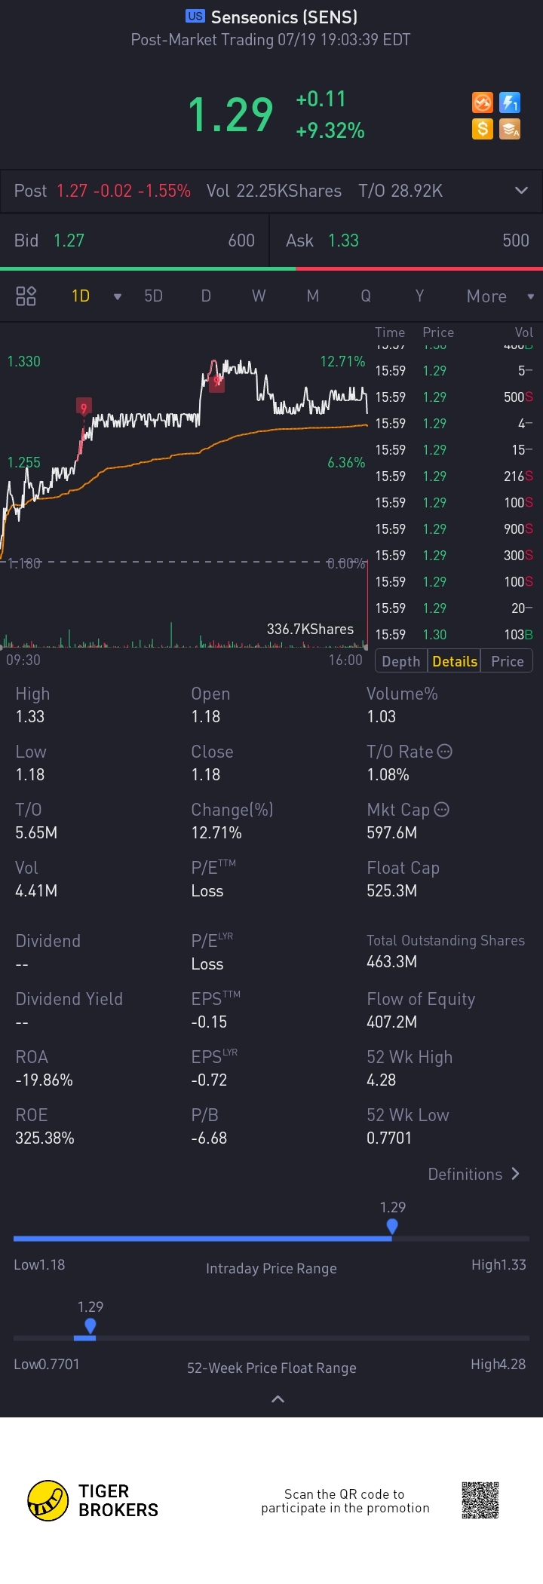Click the Tiger Brokers logo
The width and height of the screenshot is (543, 1584).
[48, 1500]
